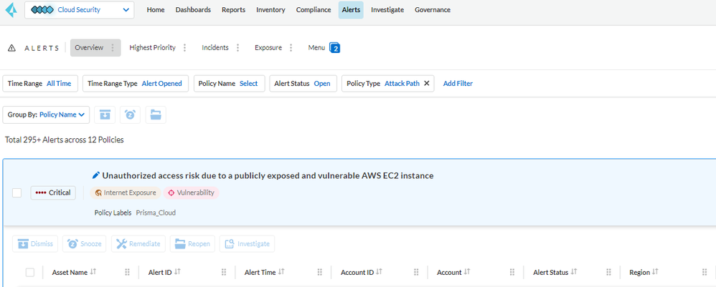This screenshot has width=716, height=287.
Task: Select the Vulnerability tag
Action: pos(191,193)
